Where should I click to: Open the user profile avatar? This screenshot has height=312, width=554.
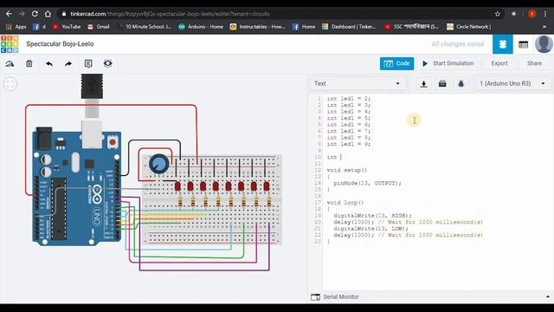click(x=544, y=44)
